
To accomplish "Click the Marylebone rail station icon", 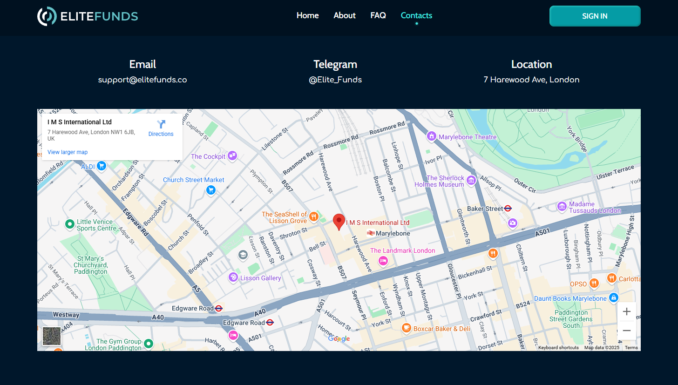I will 371,233.
